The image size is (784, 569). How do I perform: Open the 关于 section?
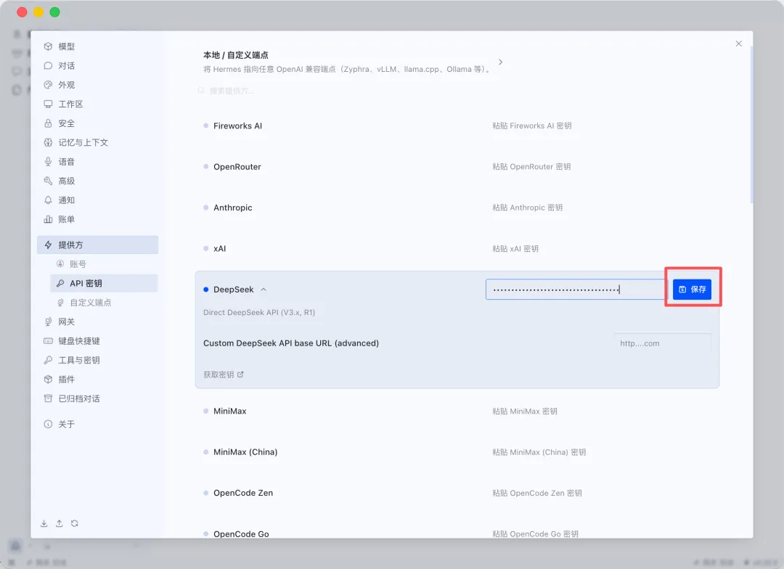coord(97,424)
